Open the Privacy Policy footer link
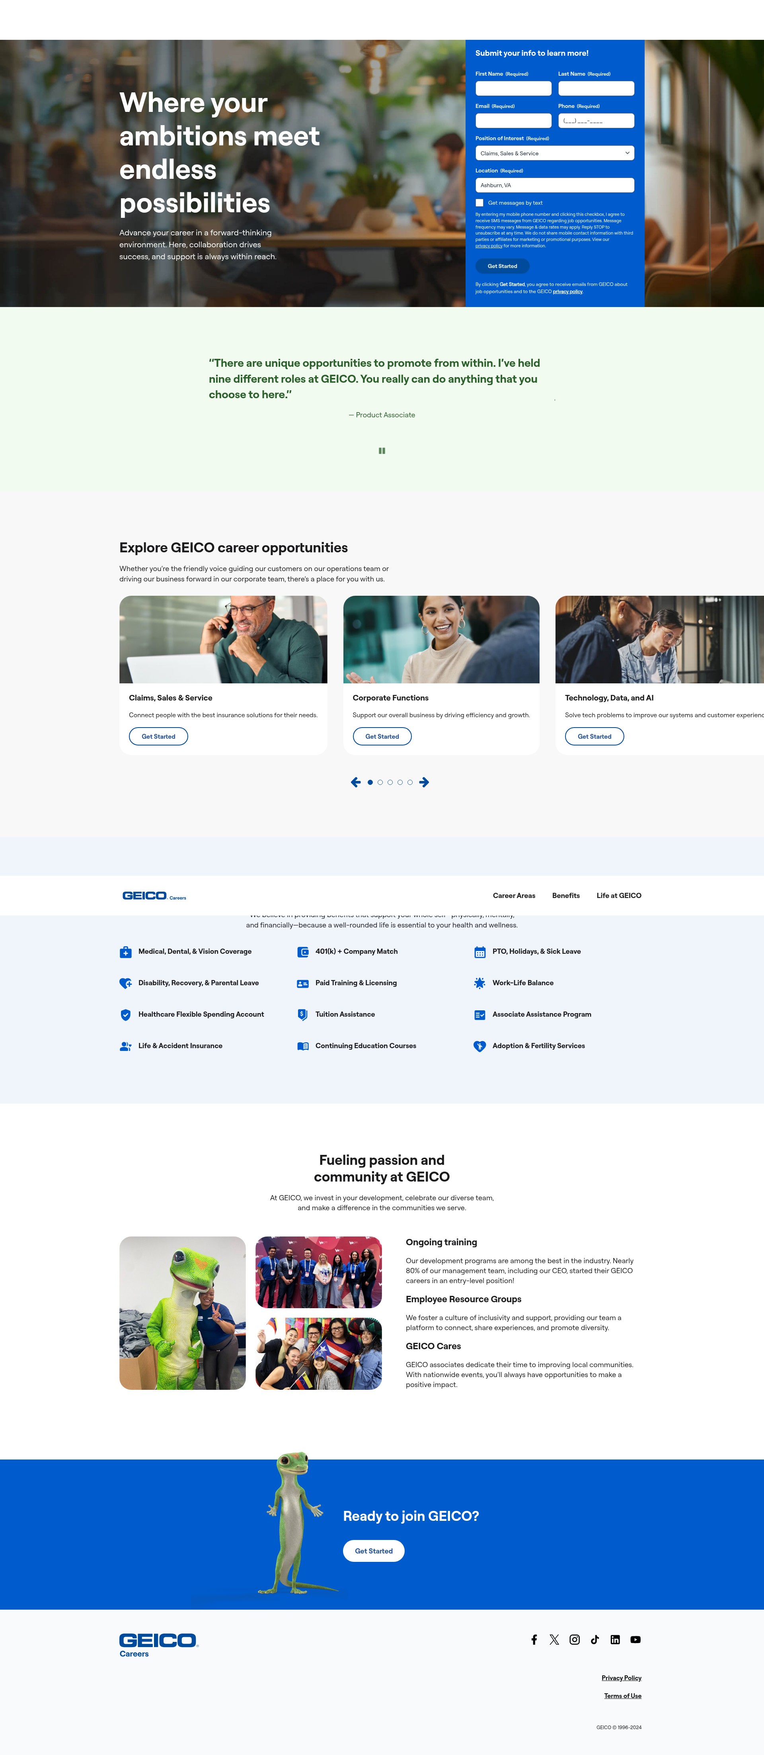The image size is (764, 1755). (621, 1678)
